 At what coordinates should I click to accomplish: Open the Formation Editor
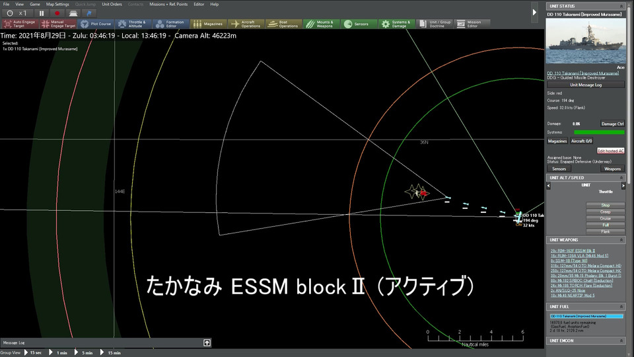[170, 24]
